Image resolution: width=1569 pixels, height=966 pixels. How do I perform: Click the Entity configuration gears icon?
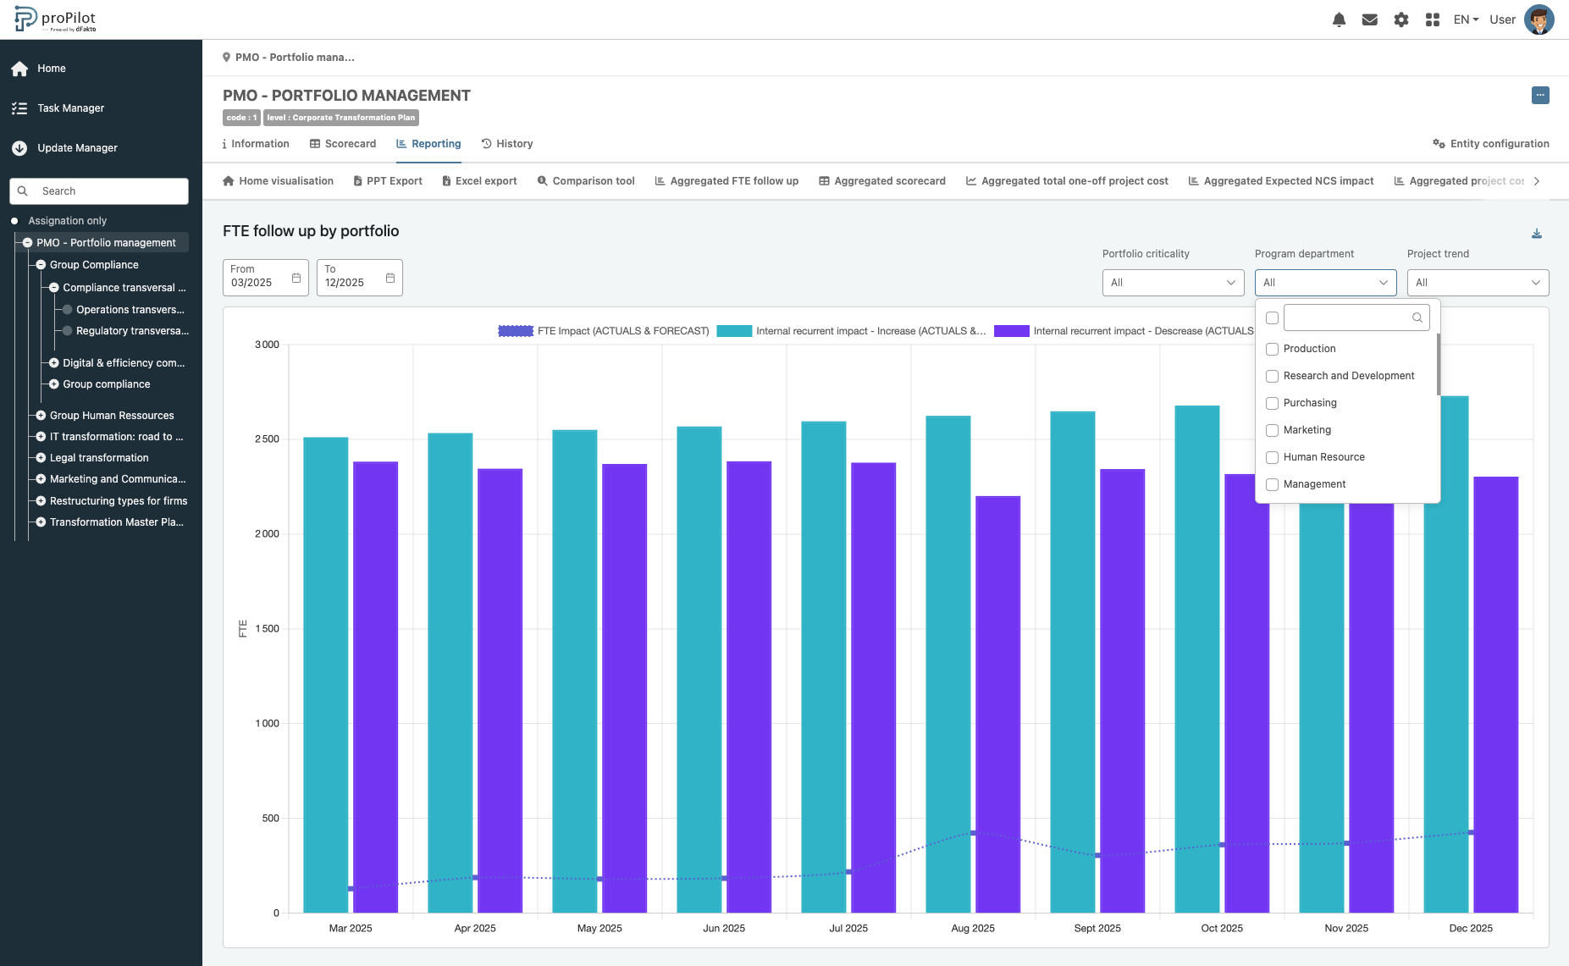[x=1439, y=144]
